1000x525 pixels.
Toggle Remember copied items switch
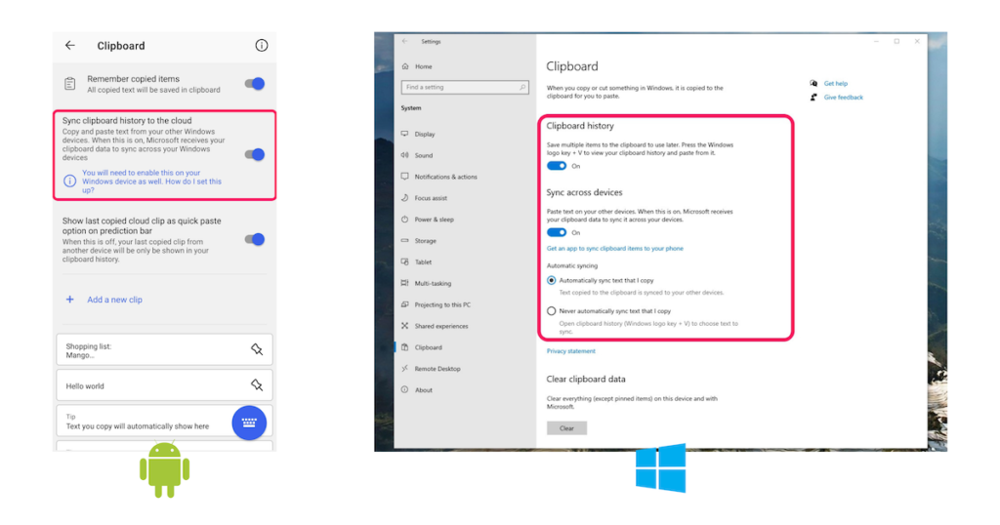click(255, 84)
